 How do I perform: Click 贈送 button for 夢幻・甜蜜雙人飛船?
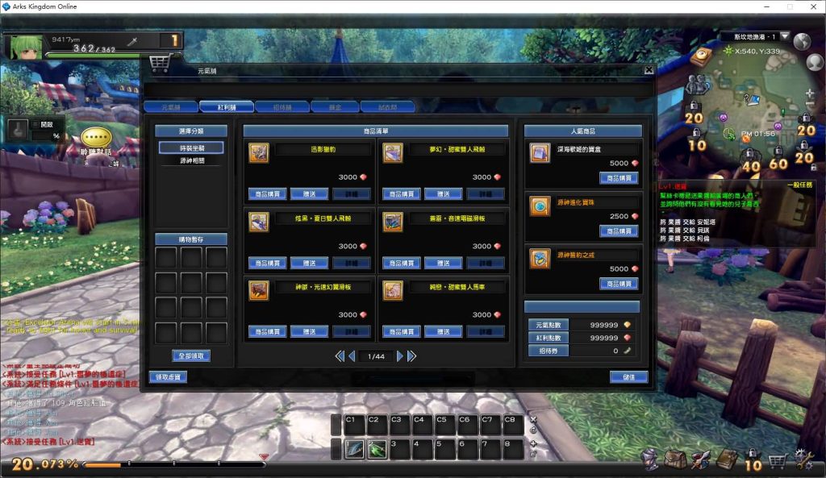tap(443, 194)
